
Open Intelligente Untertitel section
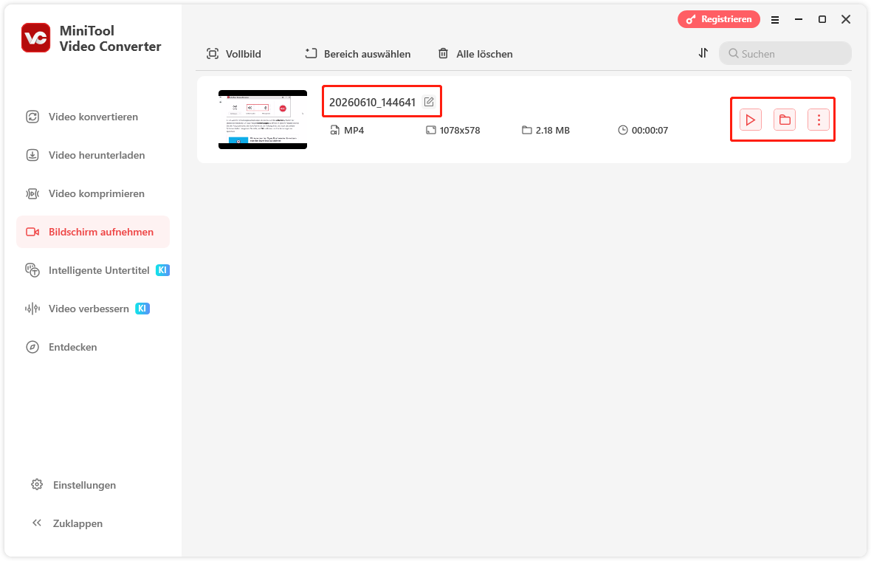[x=93, y=270]
